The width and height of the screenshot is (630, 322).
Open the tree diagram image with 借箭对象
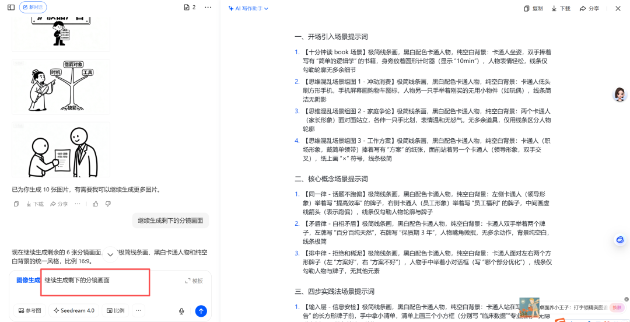pyautogui.click(x=61, y=87)
